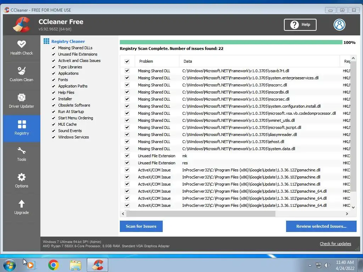Select the mscorrc.dll data row
This screenshot has height=272, width=363.
point(235,85)
